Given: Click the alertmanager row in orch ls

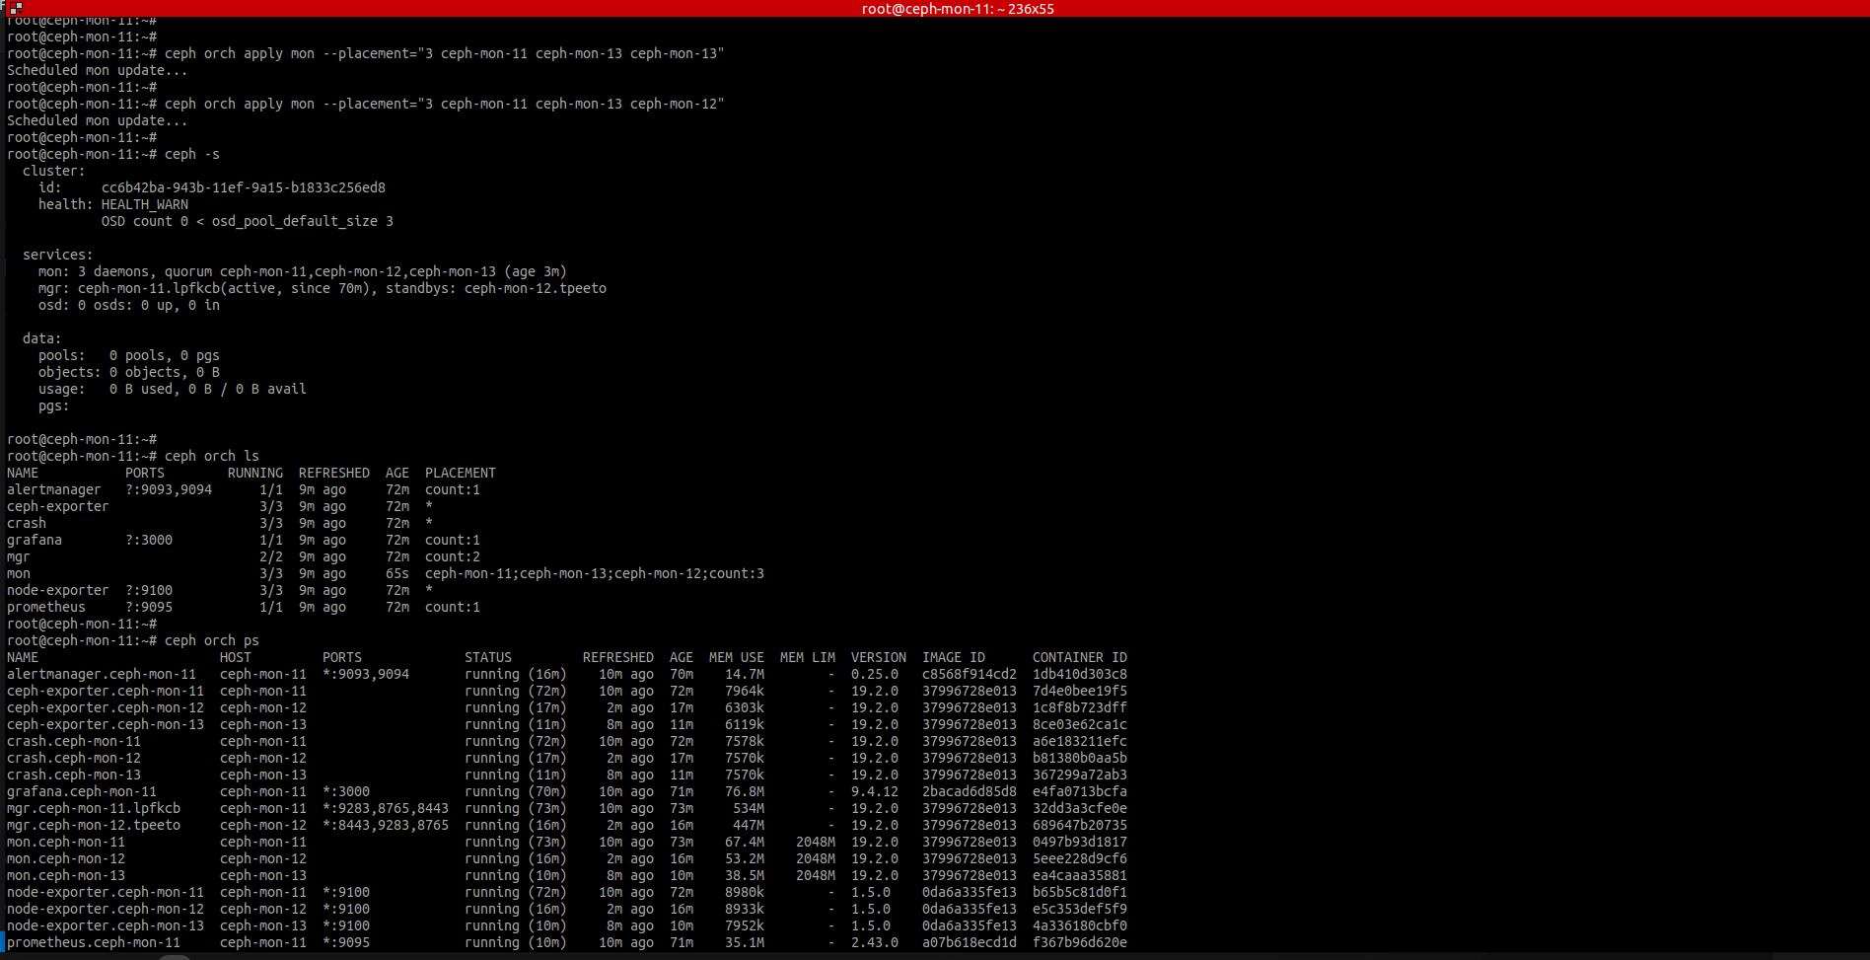Looking at the screenshot, I should coord(244,489).
